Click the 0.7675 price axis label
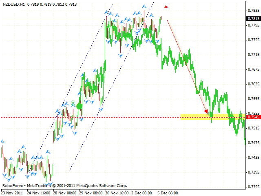This screenshot has width=261, height=196. click(x=253, y=69)
